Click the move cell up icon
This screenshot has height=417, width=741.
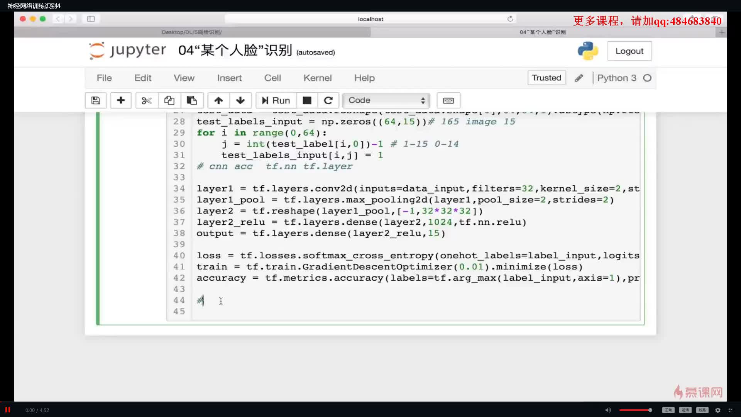[x=218, y=100]
